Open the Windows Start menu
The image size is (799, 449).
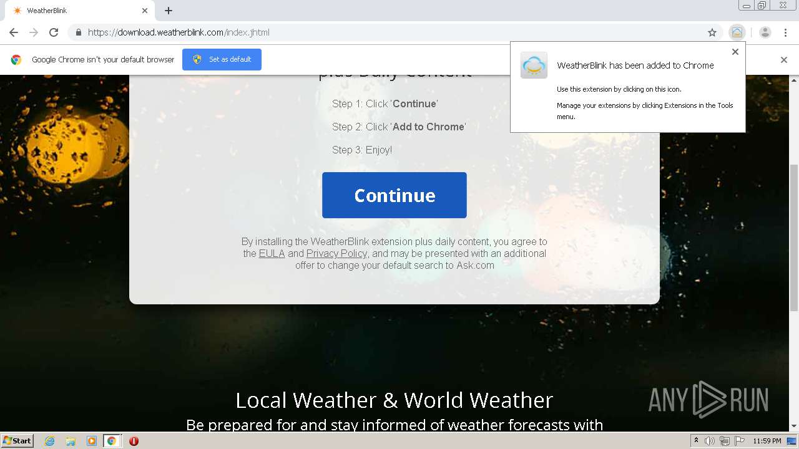(17, 441)
